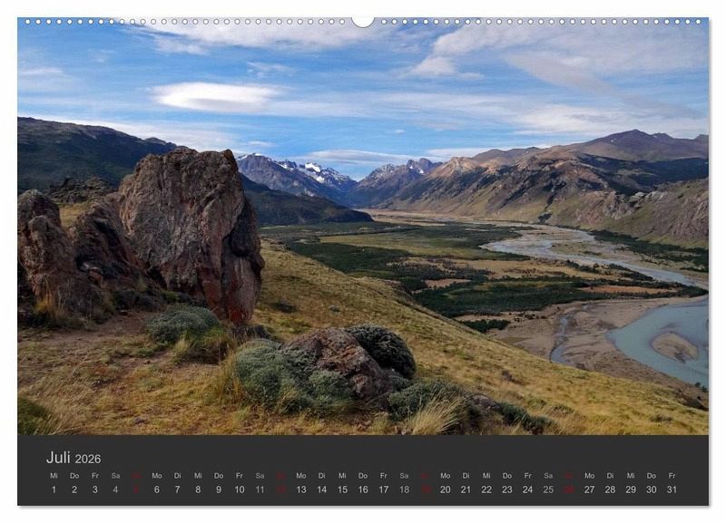Select date 8 in the calendar strip
726x523 pixels.
click(198, 489)
